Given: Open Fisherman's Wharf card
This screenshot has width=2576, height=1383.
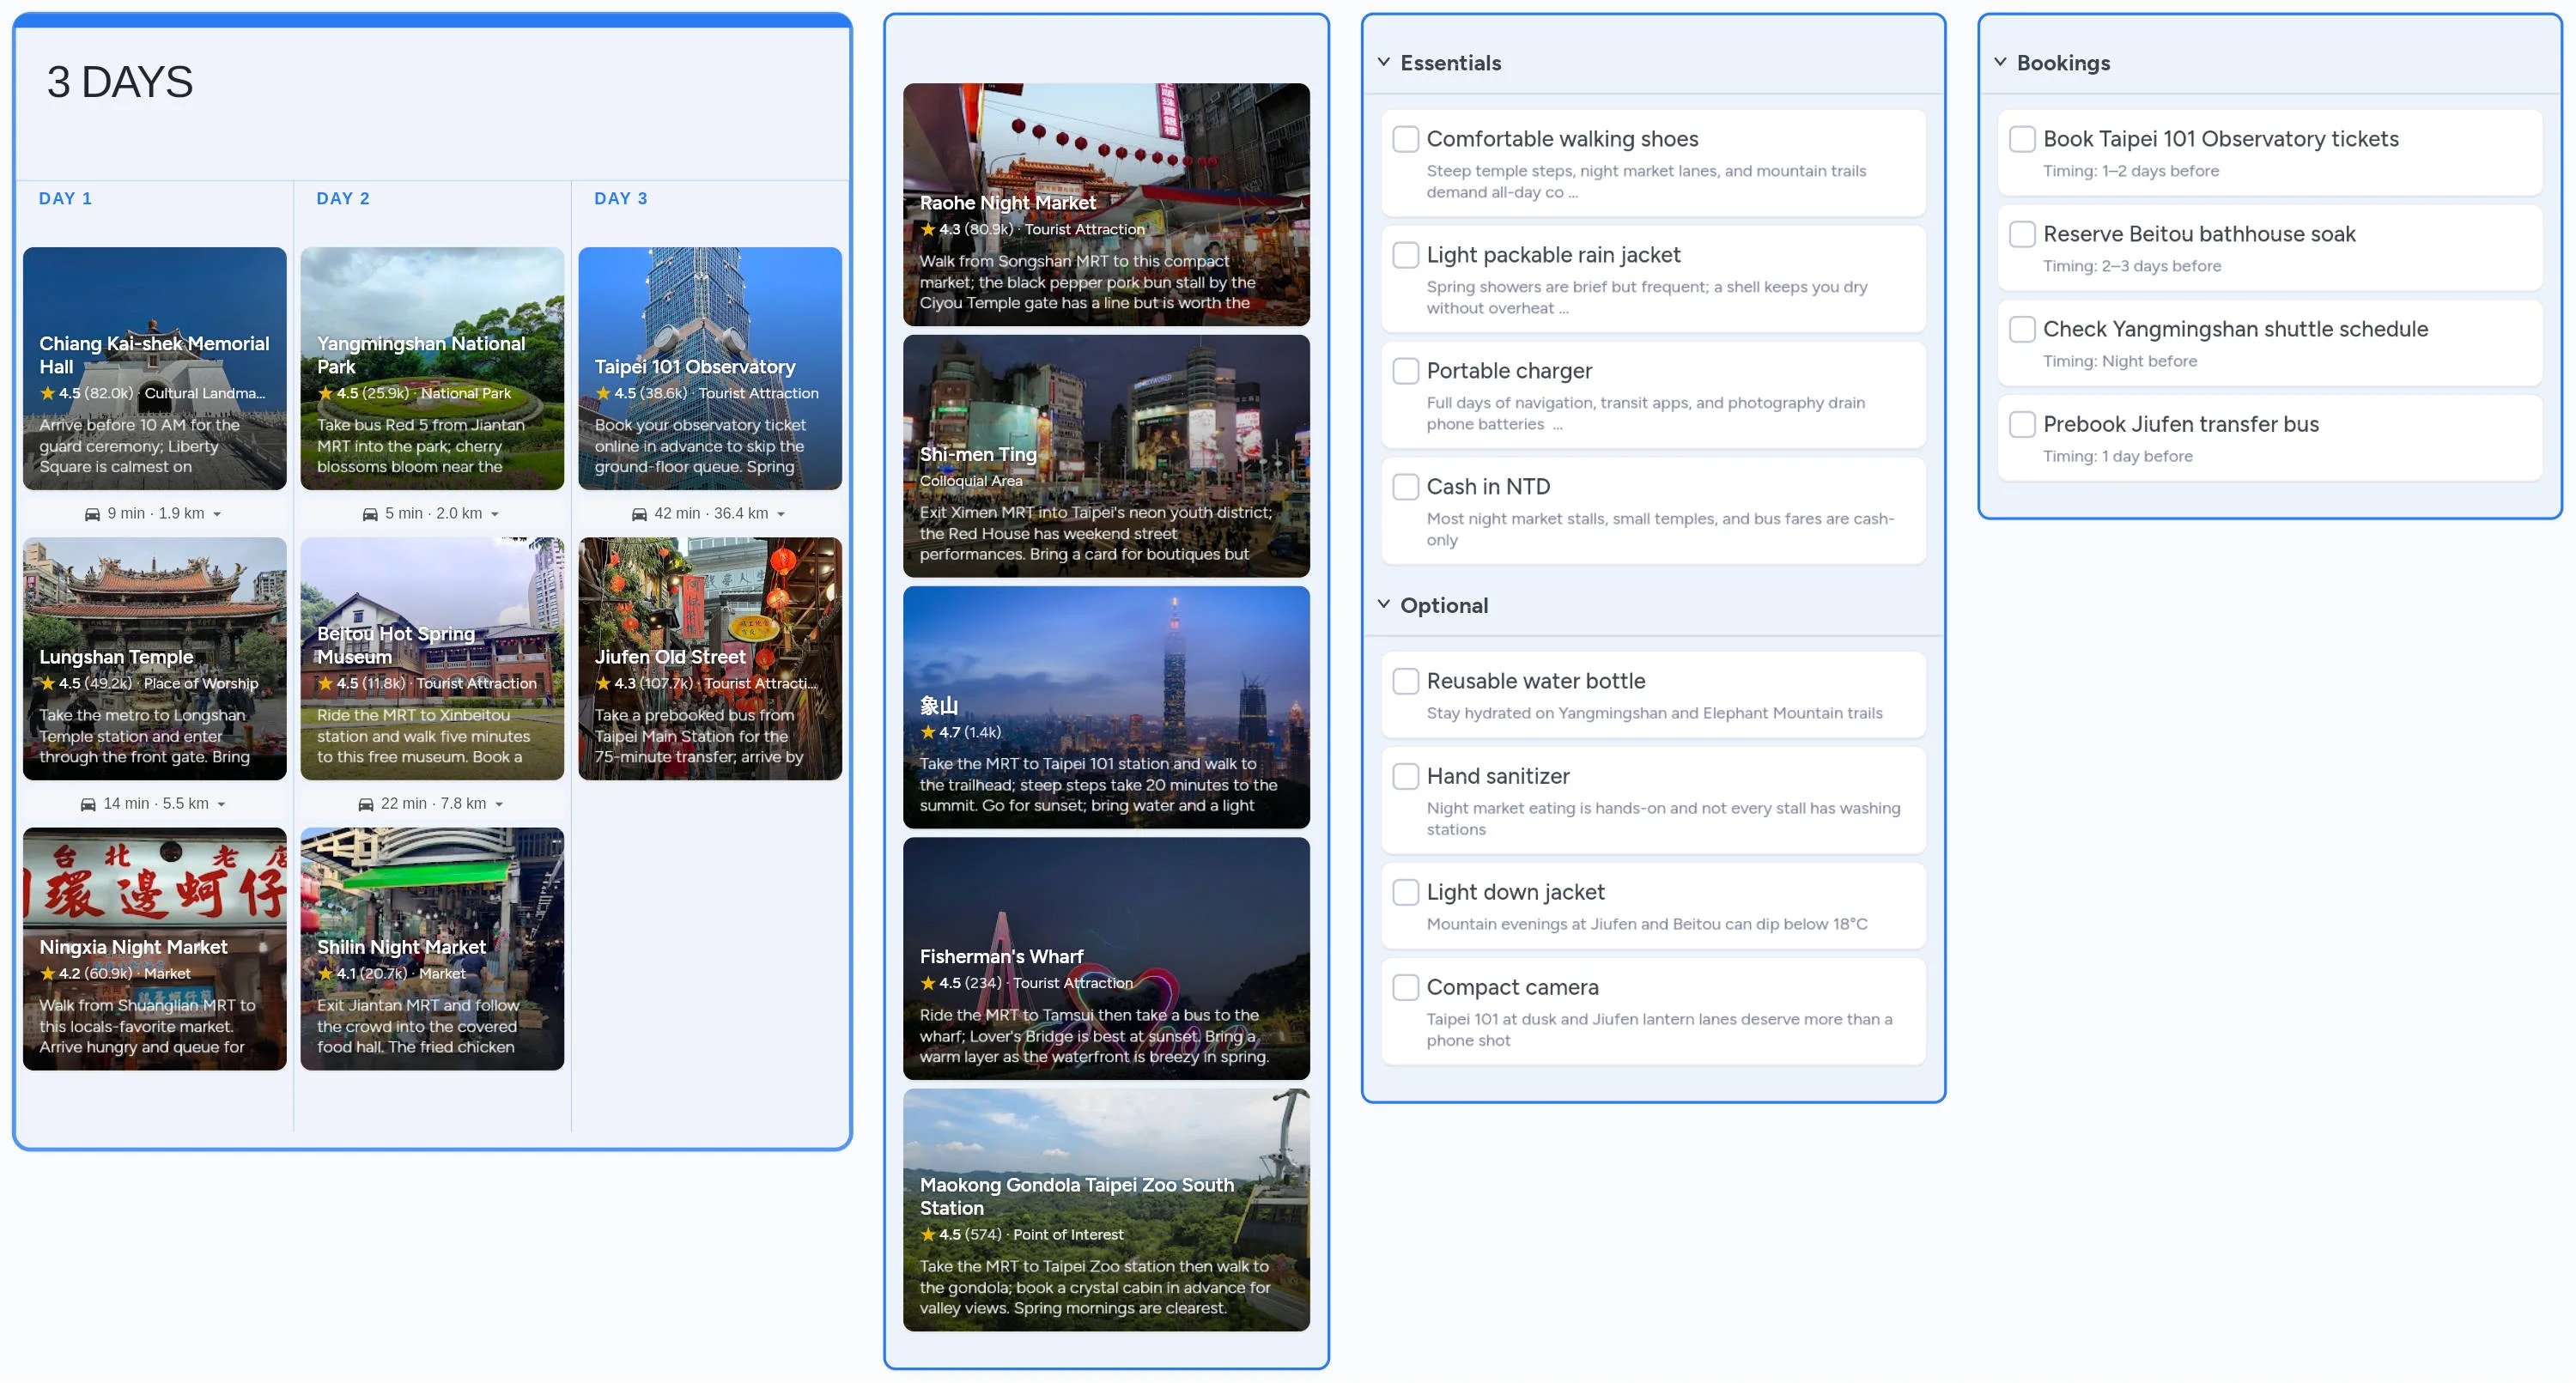Looking at the screenshot, I should tap(1106, 958).
